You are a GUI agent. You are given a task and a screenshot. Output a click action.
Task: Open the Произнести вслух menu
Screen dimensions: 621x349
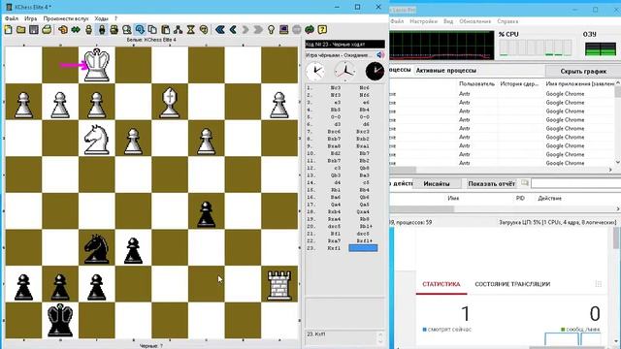tap(66, 18)
